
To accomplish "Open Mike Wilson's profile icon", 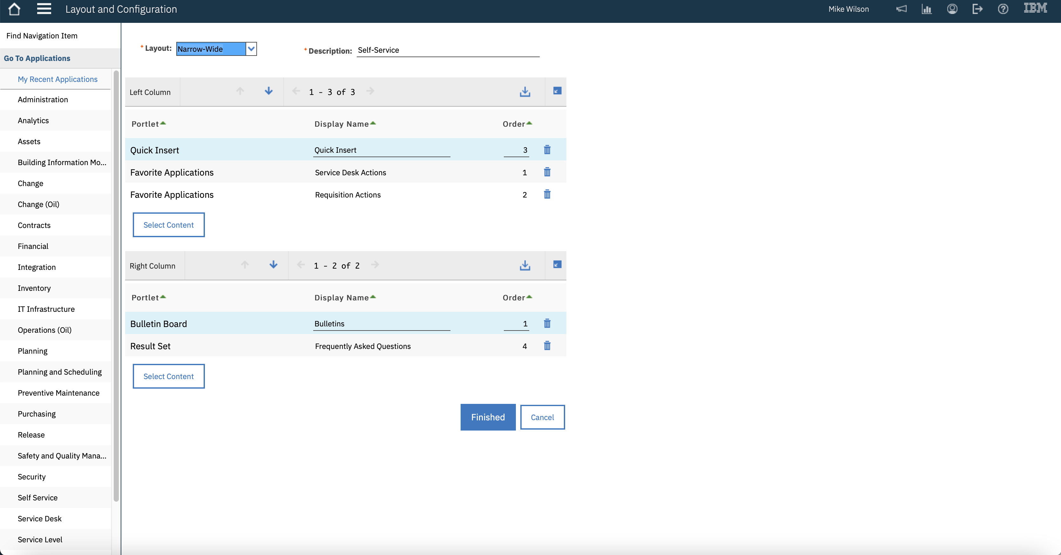I will click(952, 9).
